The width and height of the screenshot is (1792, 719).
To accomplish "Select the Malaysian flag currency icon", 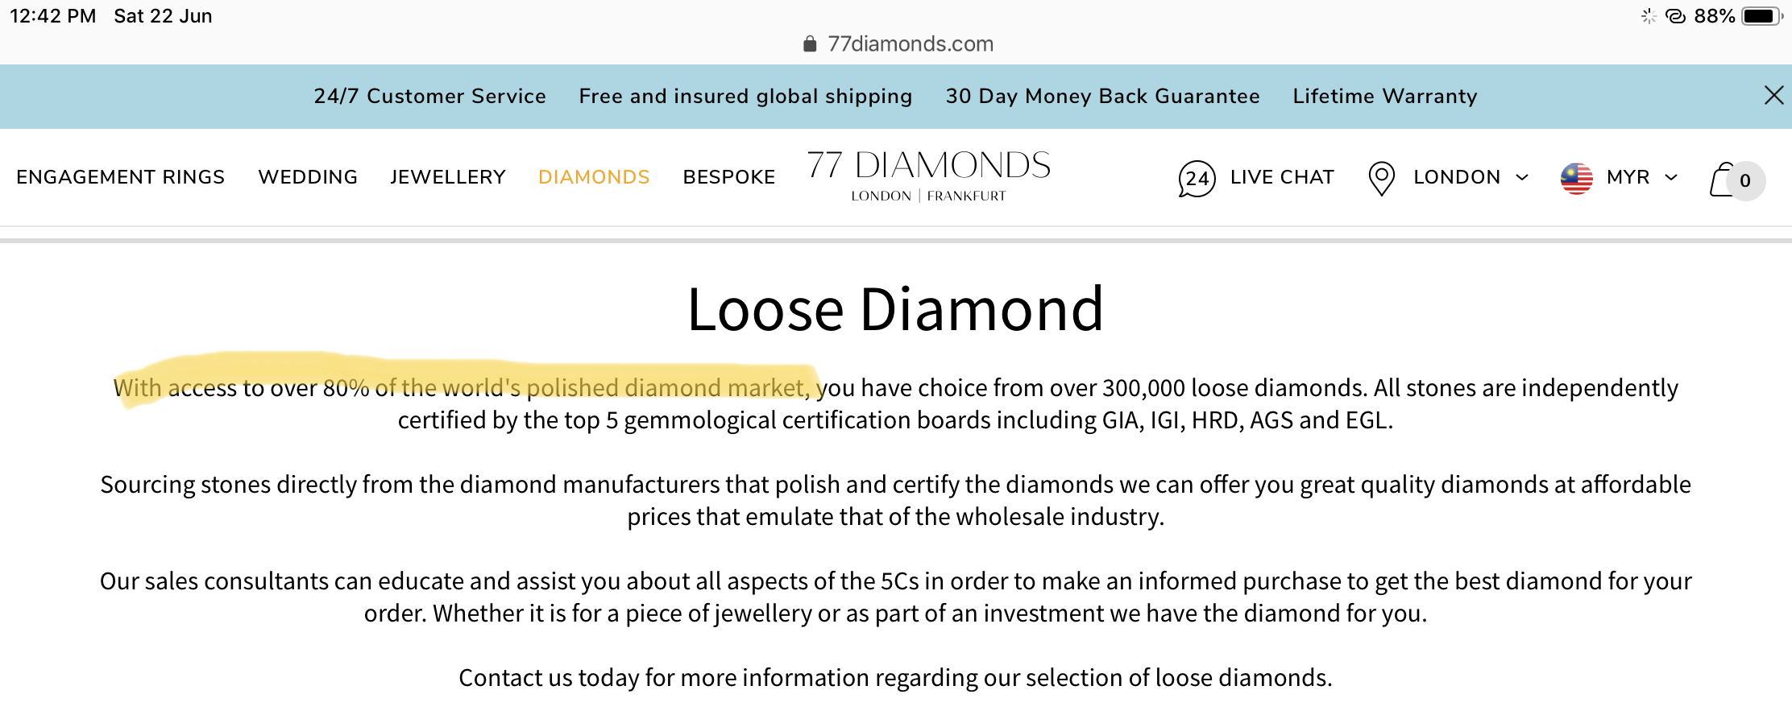I will pyautogui.click(x=1576, y=178).
